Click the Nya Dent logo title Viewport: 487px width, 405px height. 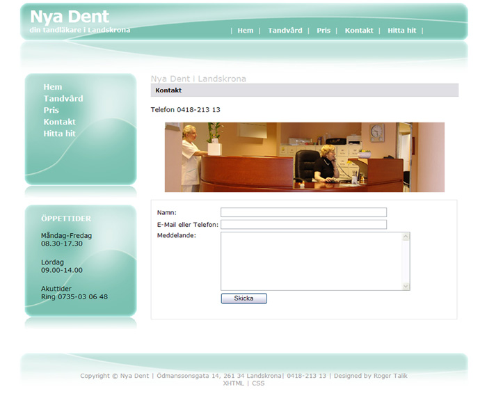pyautogui.click(x=70, y=17)
